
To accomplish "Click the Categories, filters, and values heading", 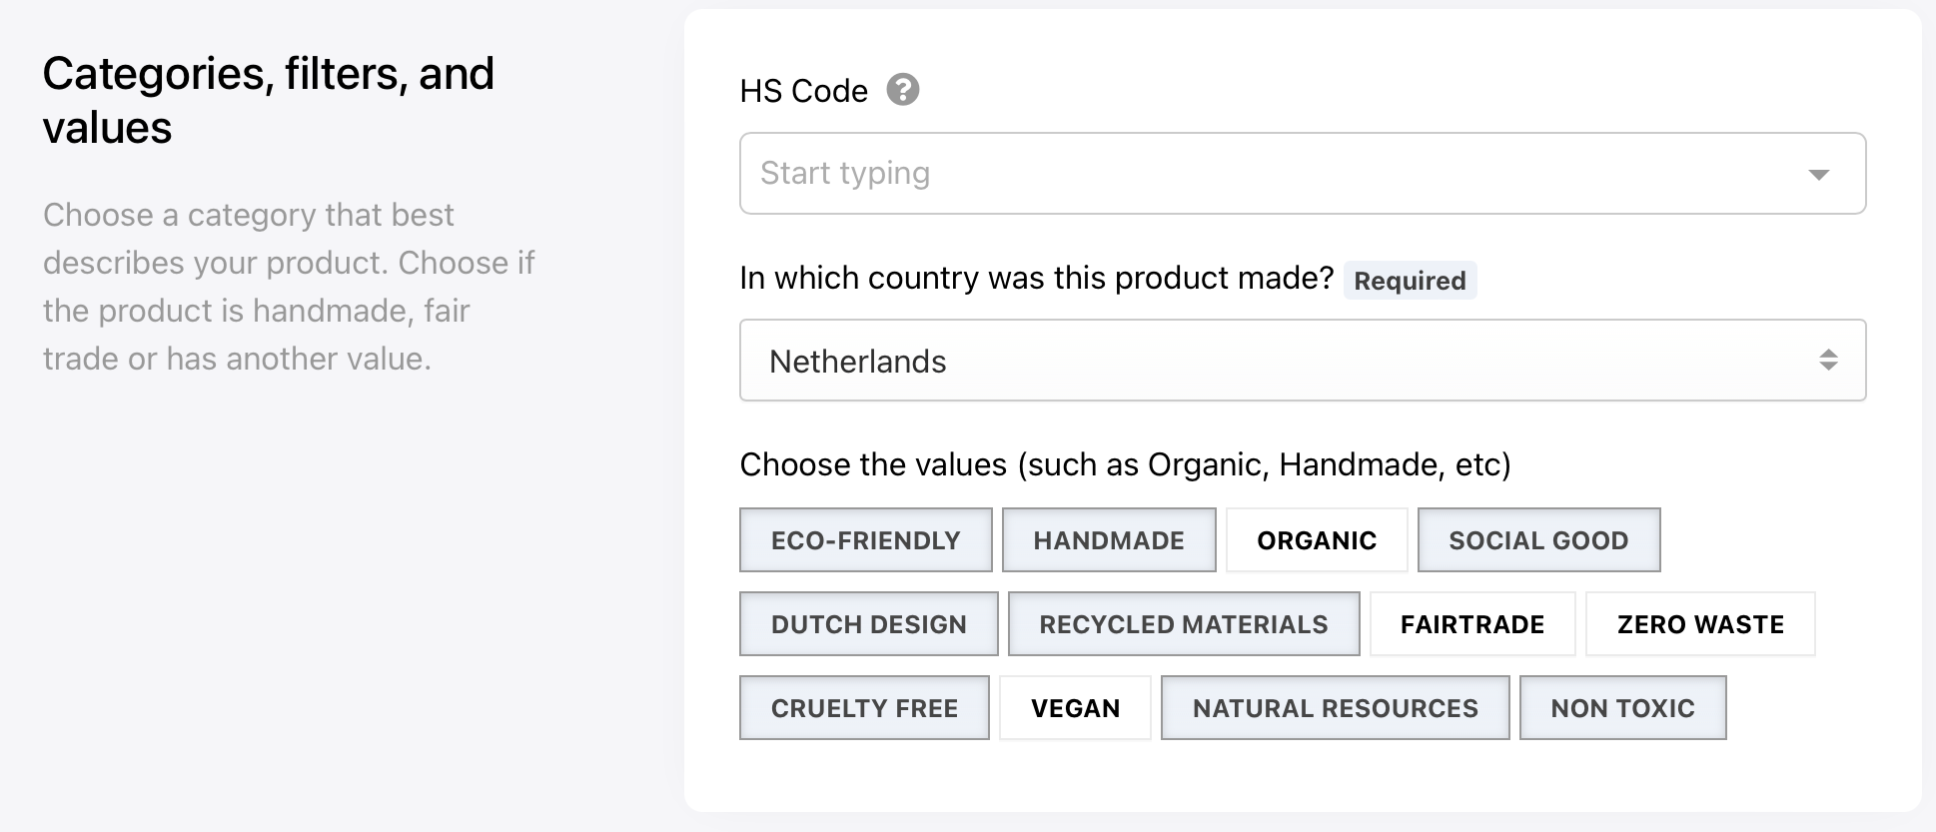I will click(268, 100).
